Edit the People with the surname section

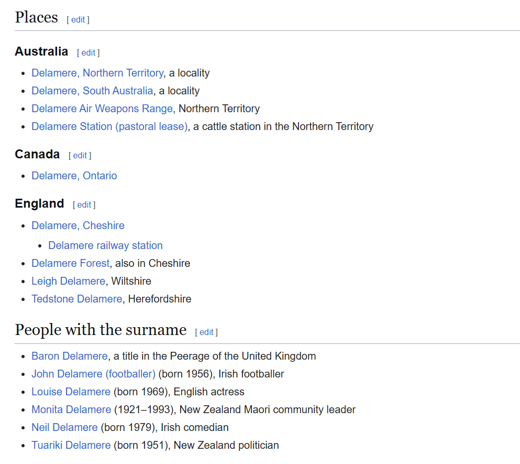click(206, 332)
